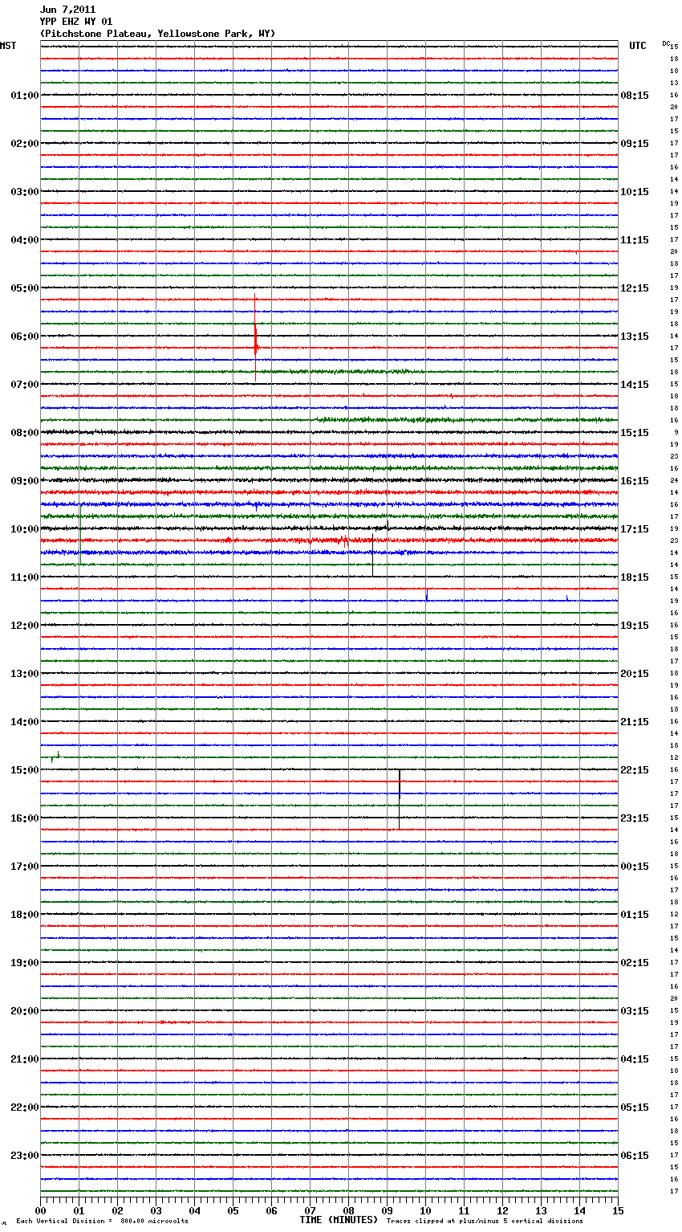Image resolution: width=682 pixels, height=1232 pixels.
Task: Click the Traces clipped at plus/minus 5 note
Action: (485, 1222)
